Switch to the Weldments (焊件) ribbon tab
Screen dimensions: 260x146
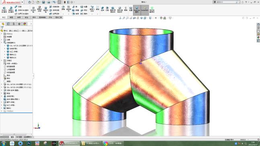[34, 17]
